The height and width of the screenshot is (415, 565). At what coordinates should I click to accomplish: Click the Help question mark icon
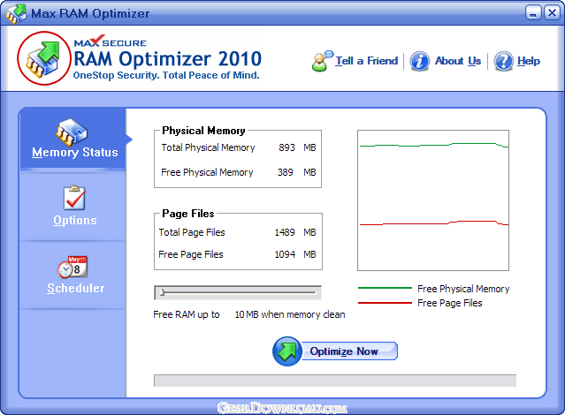[x=503, y=61]
